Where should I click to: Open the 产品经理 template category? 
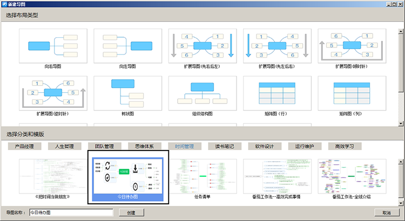[x=25, y=146]
